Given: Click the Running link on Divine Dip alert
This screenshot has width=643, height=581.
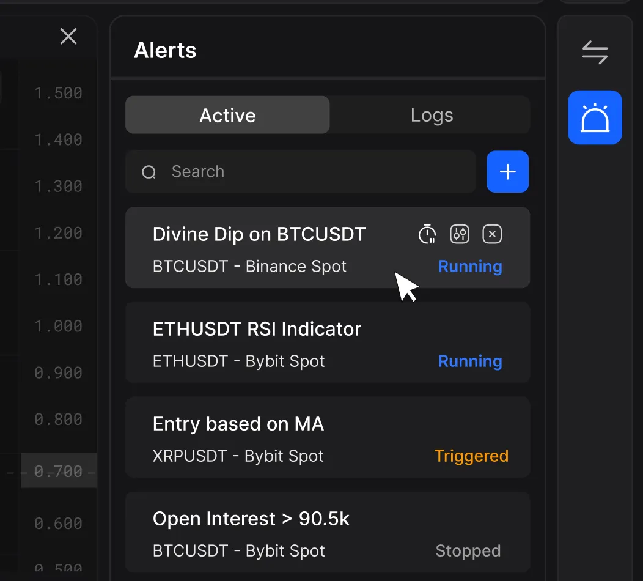Looking at the screenshot, I should click(x=470, y=266).
